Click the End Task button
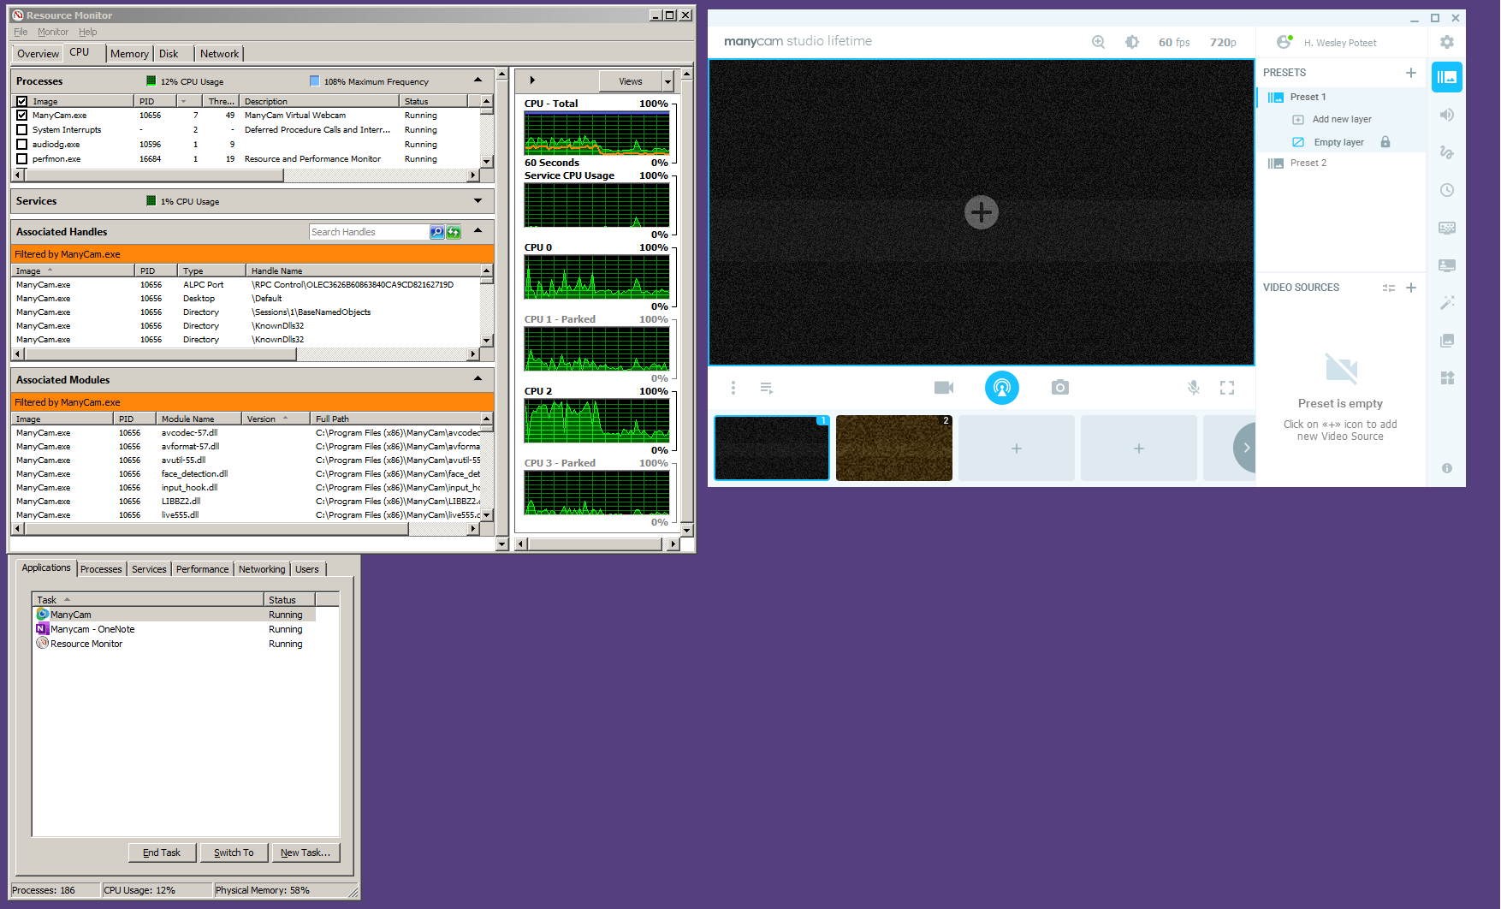This screenshot has width=1501, height=909. coord(162,853)
